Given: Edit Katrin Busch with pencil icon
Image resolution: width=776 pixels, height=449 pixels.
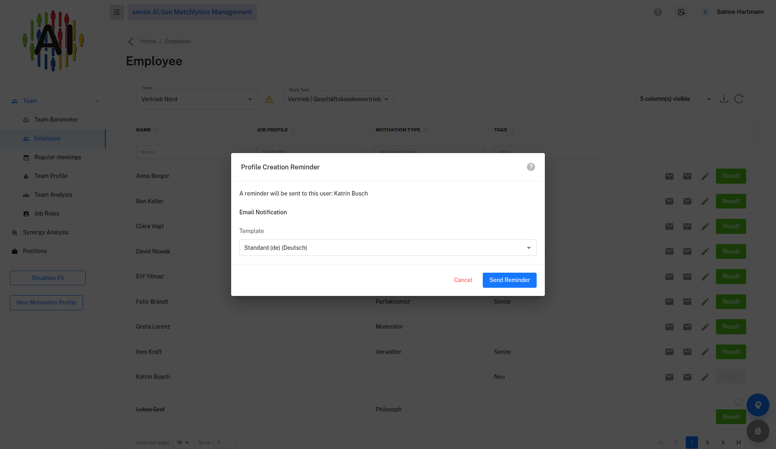Looking at the screenshot, I should tap(705, 377).
